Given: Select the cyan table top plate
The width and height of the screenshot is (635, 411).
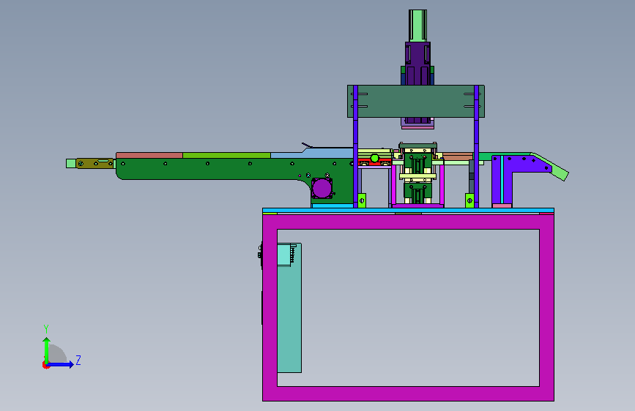Looking at the screenshot, I should [x=408, y=211].
